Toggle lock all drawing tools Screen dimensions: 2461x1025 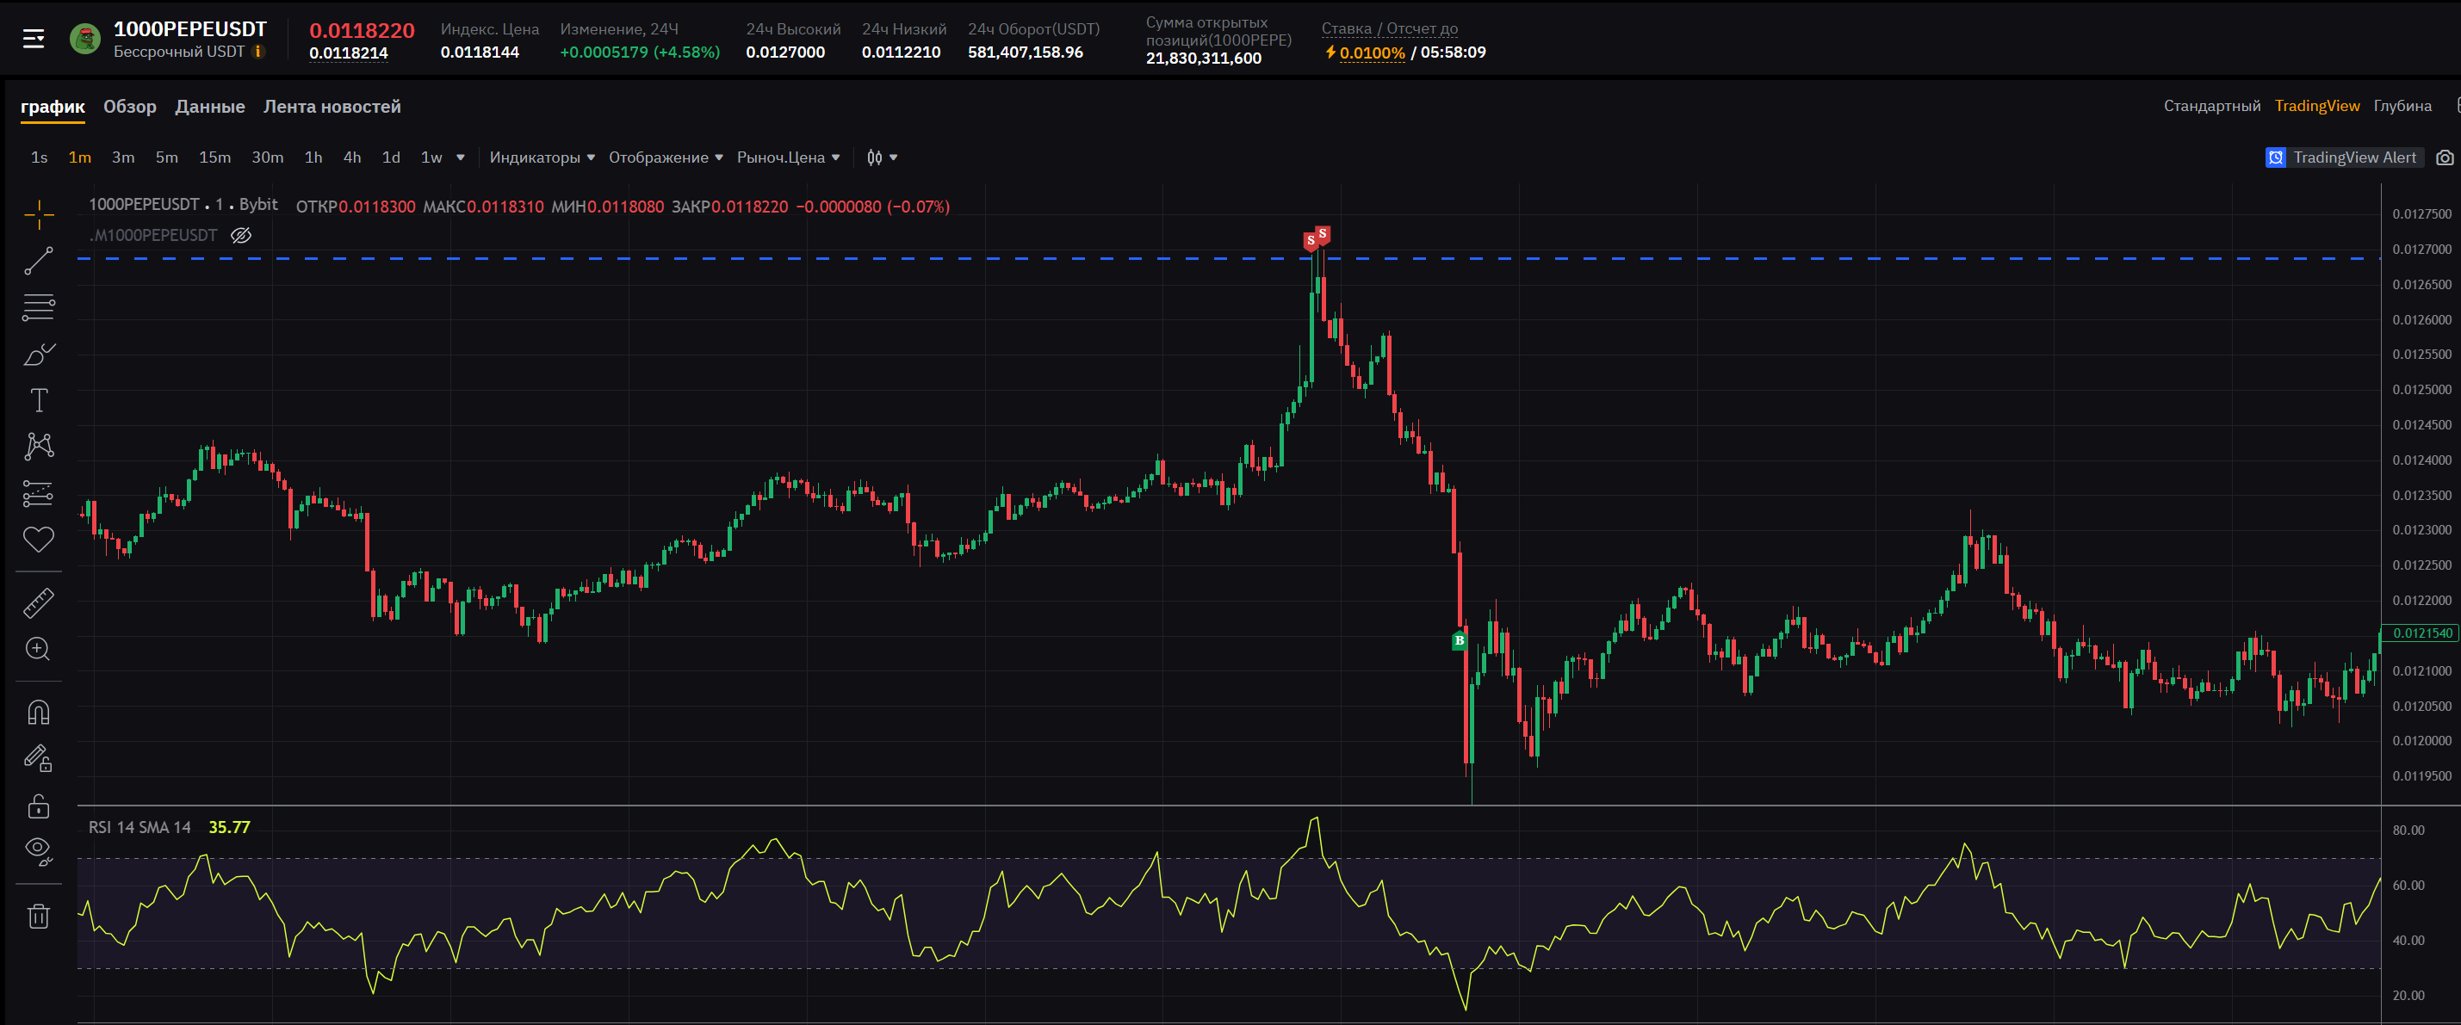tap(38, 806)
